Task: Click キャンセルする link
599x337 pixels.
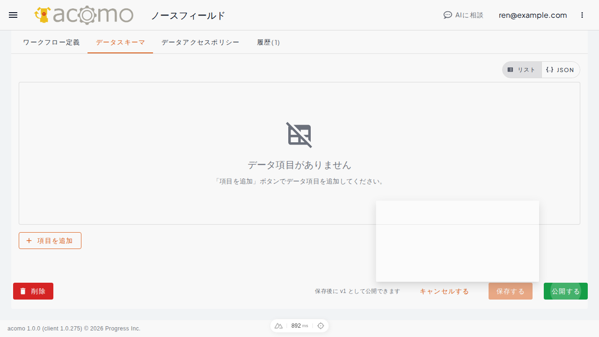Action: (444, 291)
